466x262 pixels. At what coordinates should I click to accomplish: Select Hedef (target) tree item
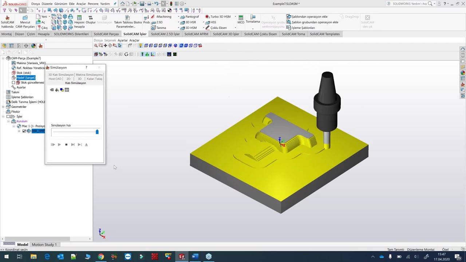pos(25,78)
